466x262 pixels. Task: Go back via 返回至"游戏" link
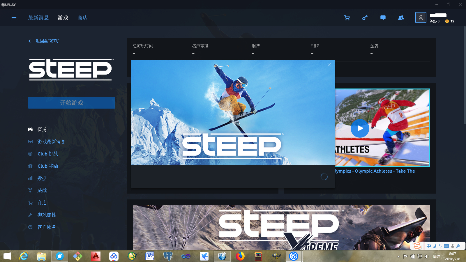pos(44,41)
